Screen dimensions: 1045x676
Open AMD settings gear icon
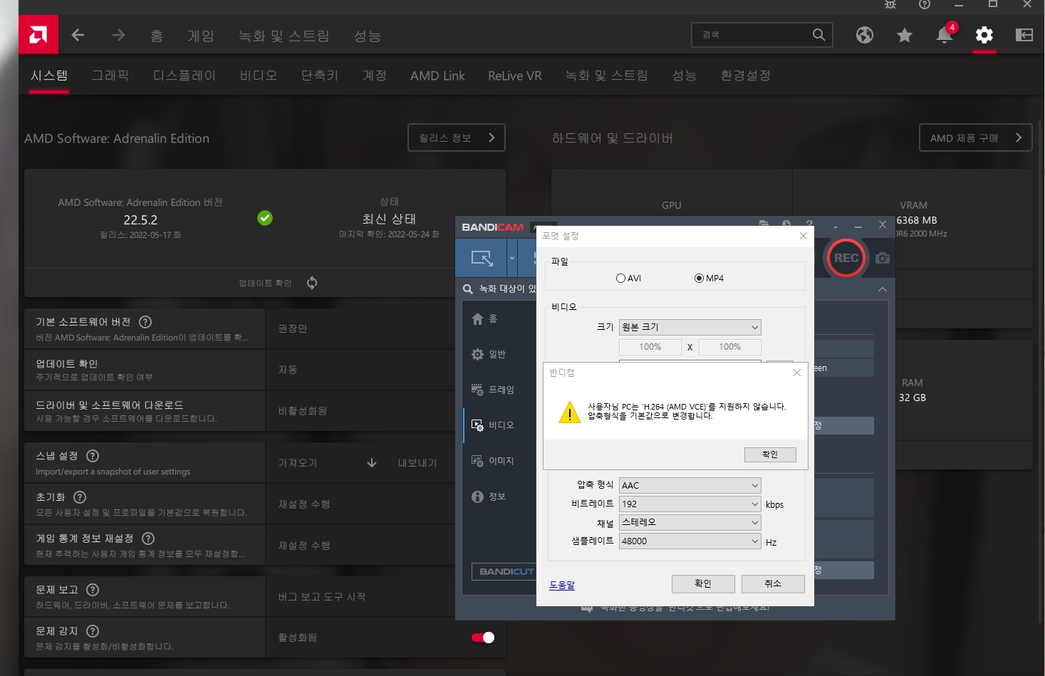(984, 35)
